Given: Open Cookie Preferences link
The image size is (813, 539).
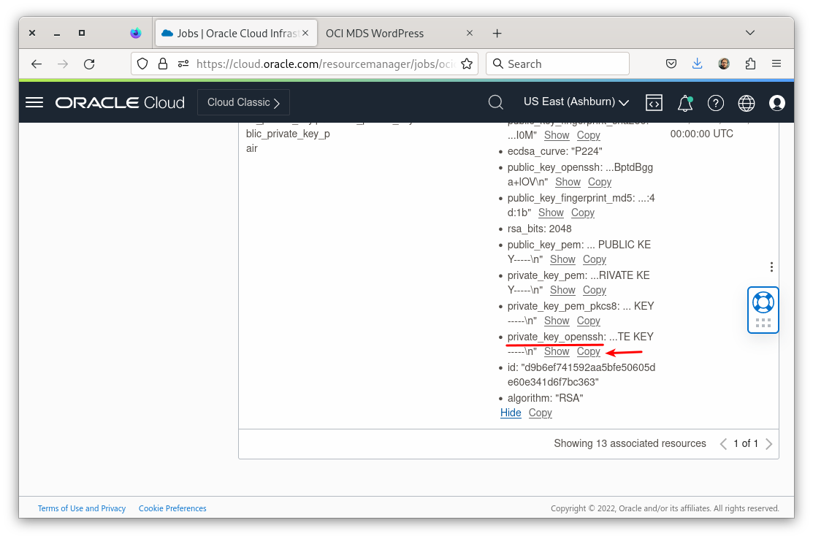Looking at the screenshot, I should [172, 508].
